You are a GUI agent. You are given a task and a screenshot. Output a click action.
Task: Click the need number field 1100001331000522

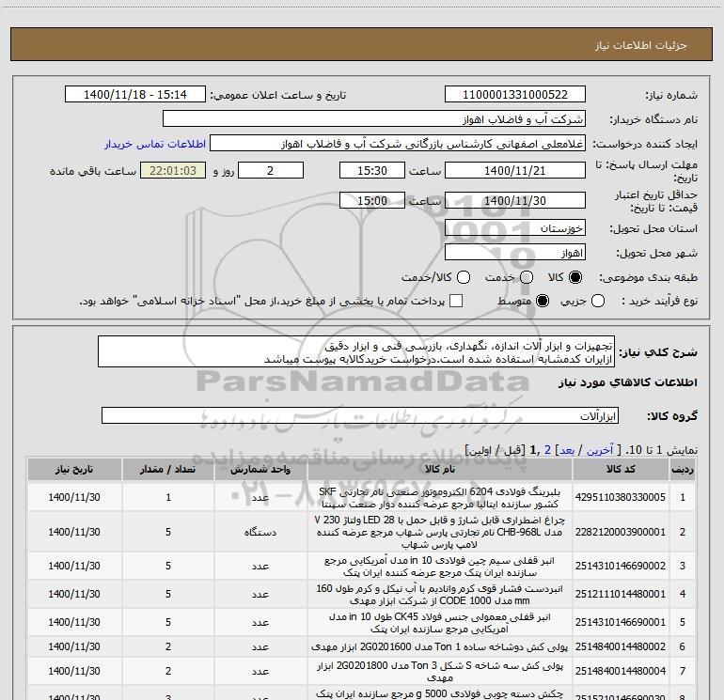point(515,95)
